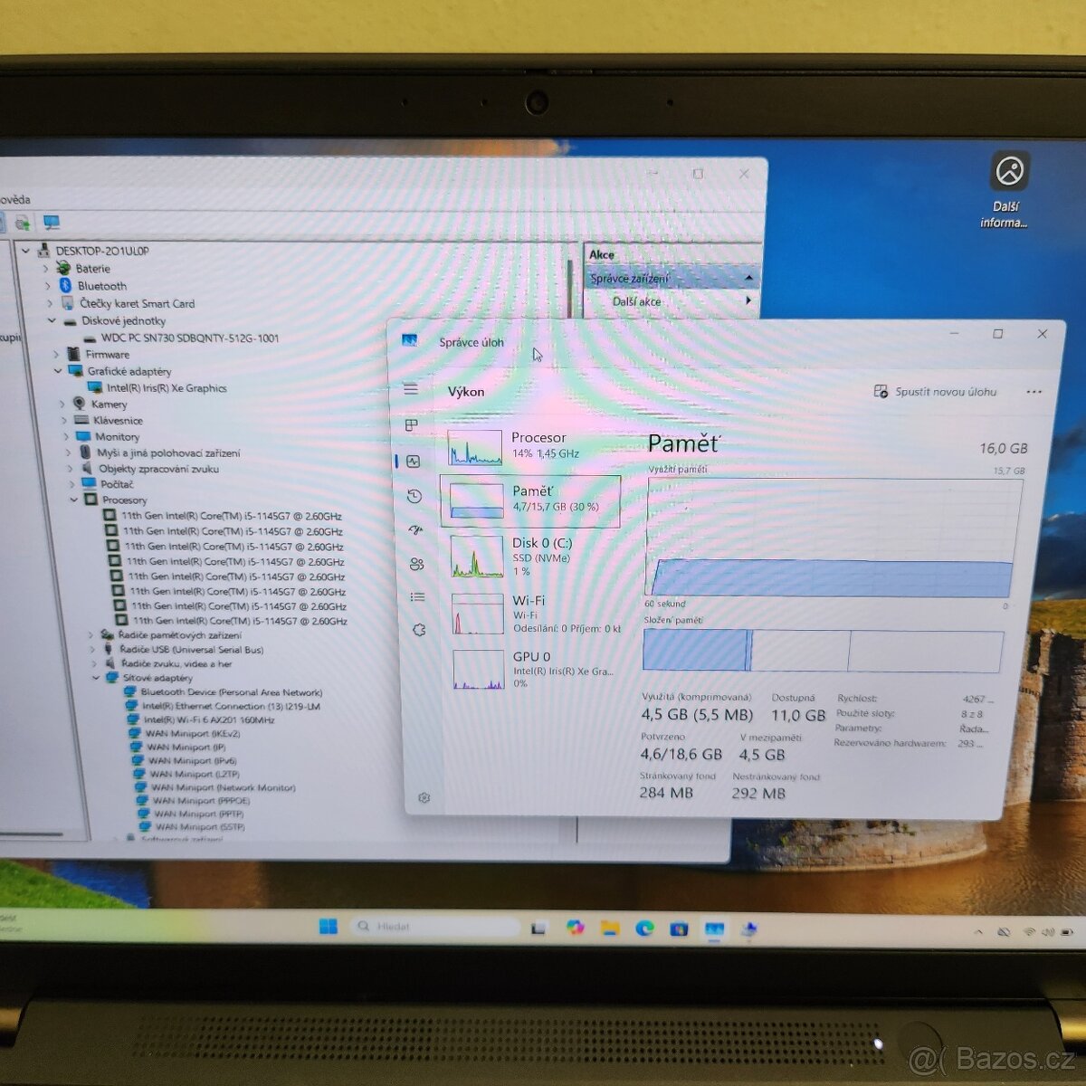The image size is (1086, 1086).
Task: Click the memory composition bar
Action: click(824, 651)
